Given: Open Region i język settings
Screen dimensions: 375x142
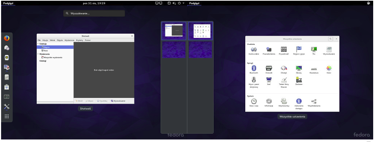Looking at the screenshot, I should coord(299,51).
